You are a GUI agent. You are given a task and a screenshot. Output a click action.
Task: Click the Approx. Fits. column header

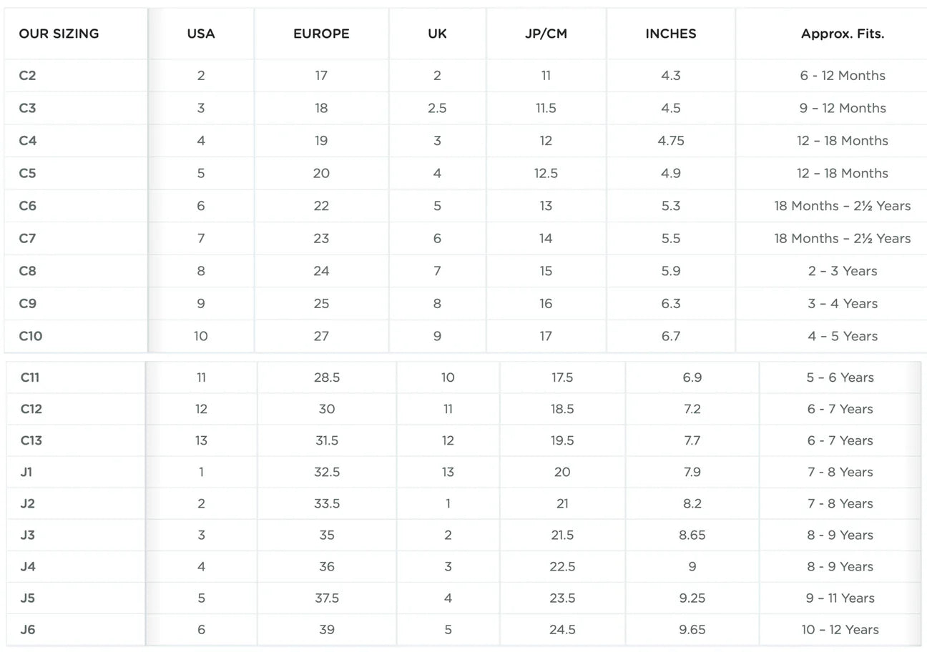tap(842, 34)
